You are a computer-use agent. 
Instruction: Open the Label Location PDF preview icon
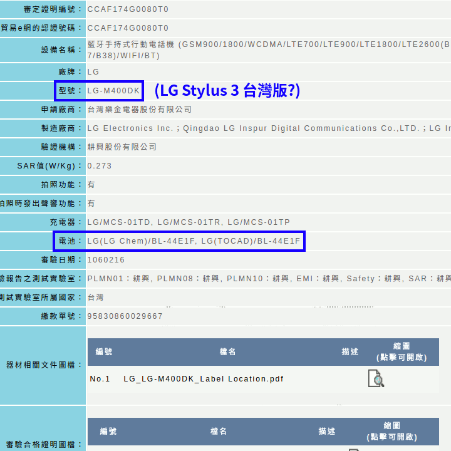coord(376,378)
